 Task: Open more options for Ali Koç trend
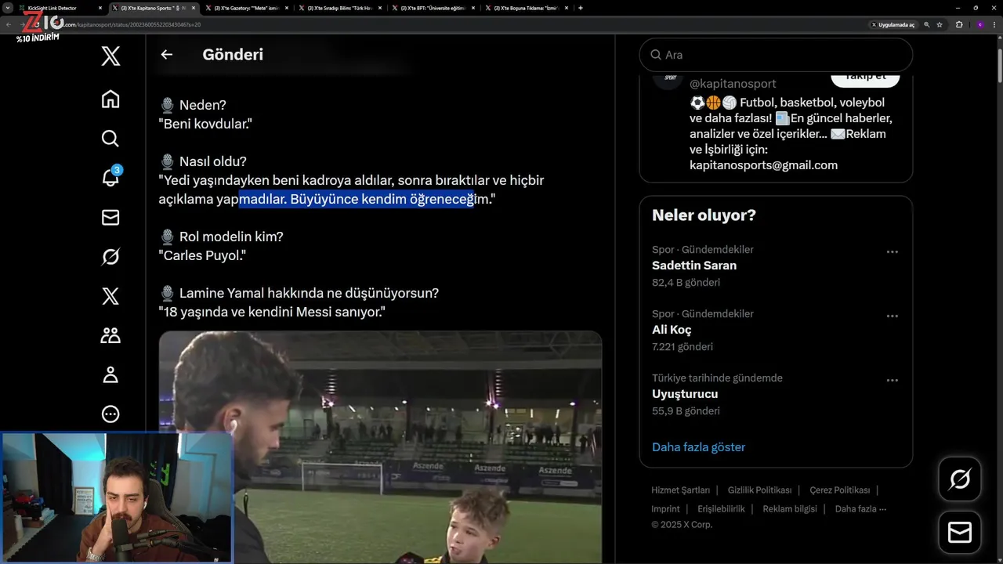[892, 316]
